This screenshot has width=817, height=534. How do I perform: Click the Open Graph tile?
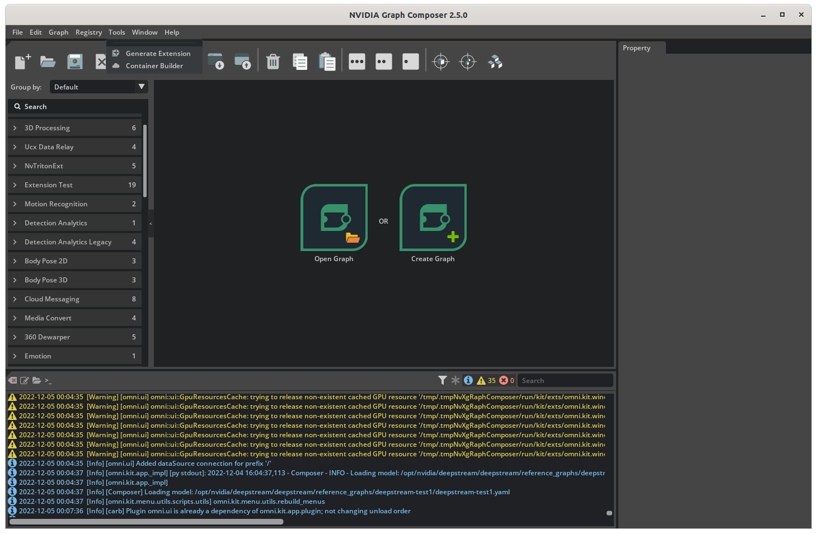coord(334,218)
